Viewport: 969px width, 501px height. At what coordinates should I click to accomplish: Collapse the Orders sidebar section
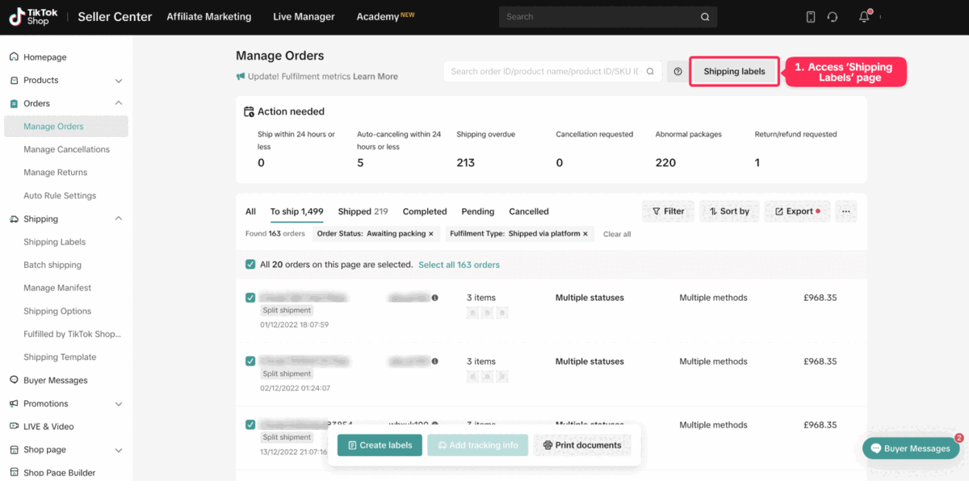(119, 103)
